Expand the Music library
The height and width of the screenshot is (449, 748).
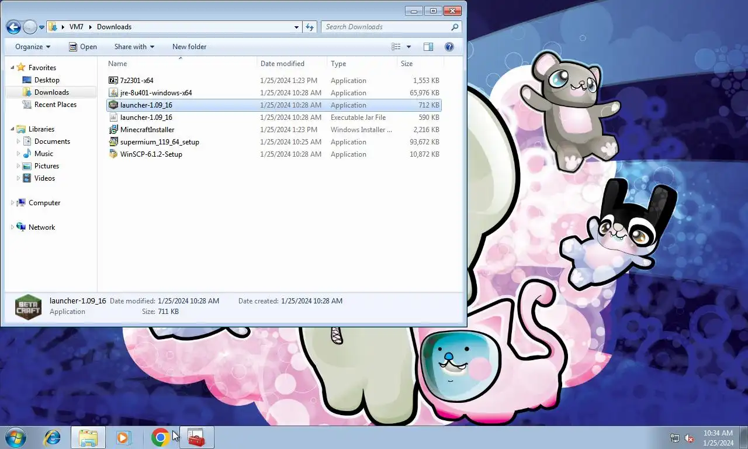coord(18,154)
